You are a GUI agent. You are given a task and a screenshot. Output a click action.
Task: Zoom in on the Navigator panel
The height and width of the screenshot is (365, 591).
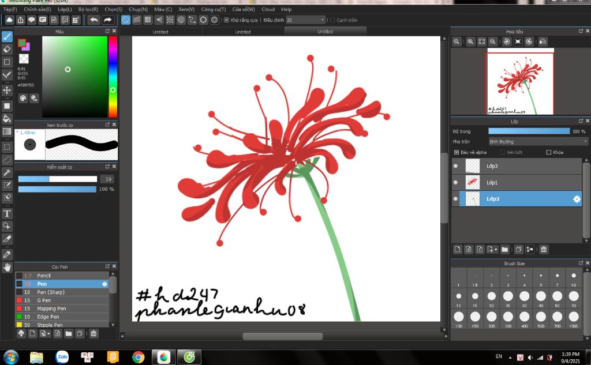(x=470, y=42)
